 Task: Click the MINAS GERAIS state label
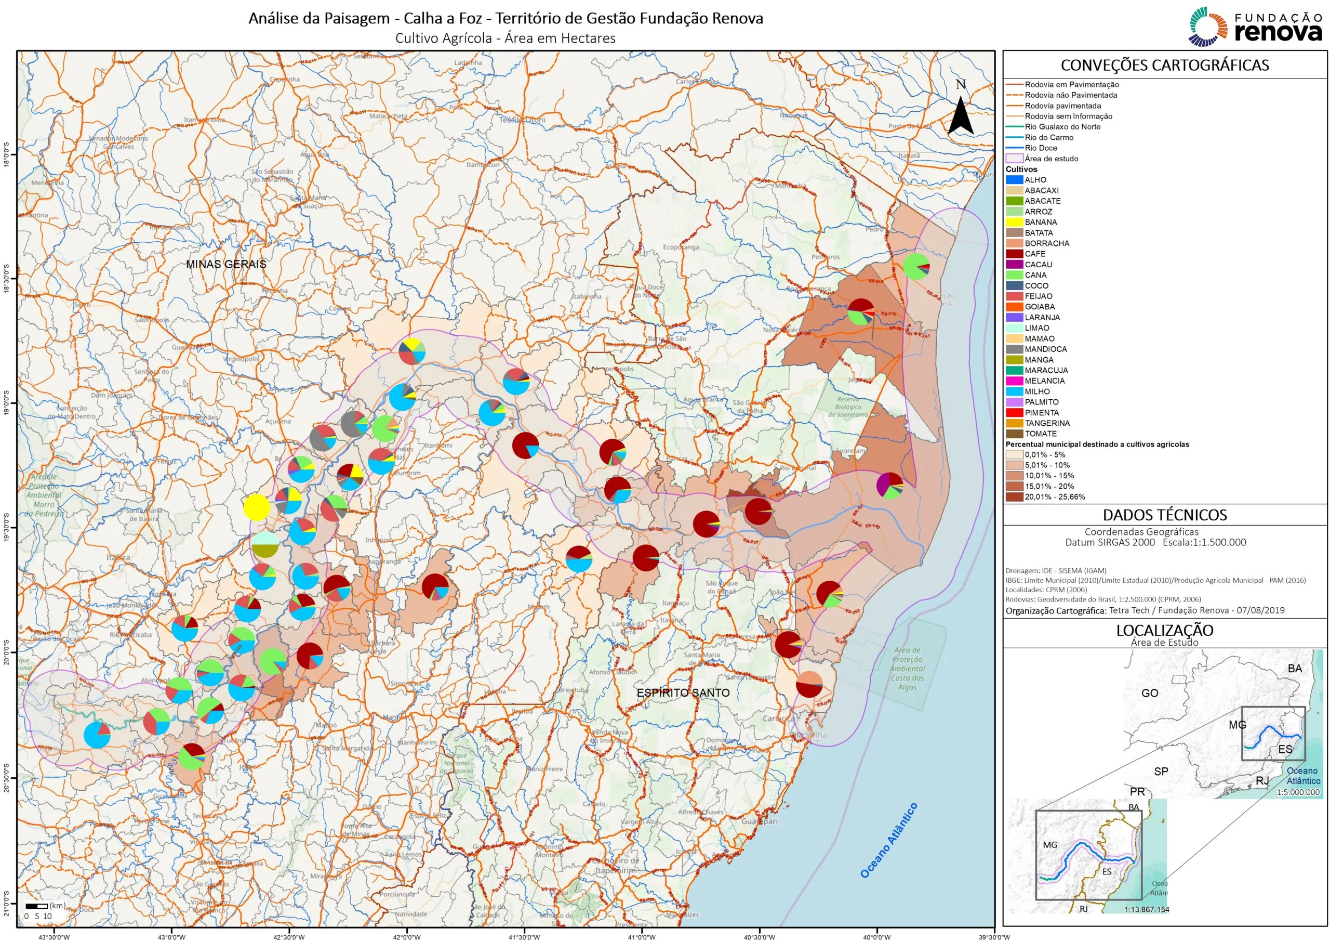coord(226,265)
